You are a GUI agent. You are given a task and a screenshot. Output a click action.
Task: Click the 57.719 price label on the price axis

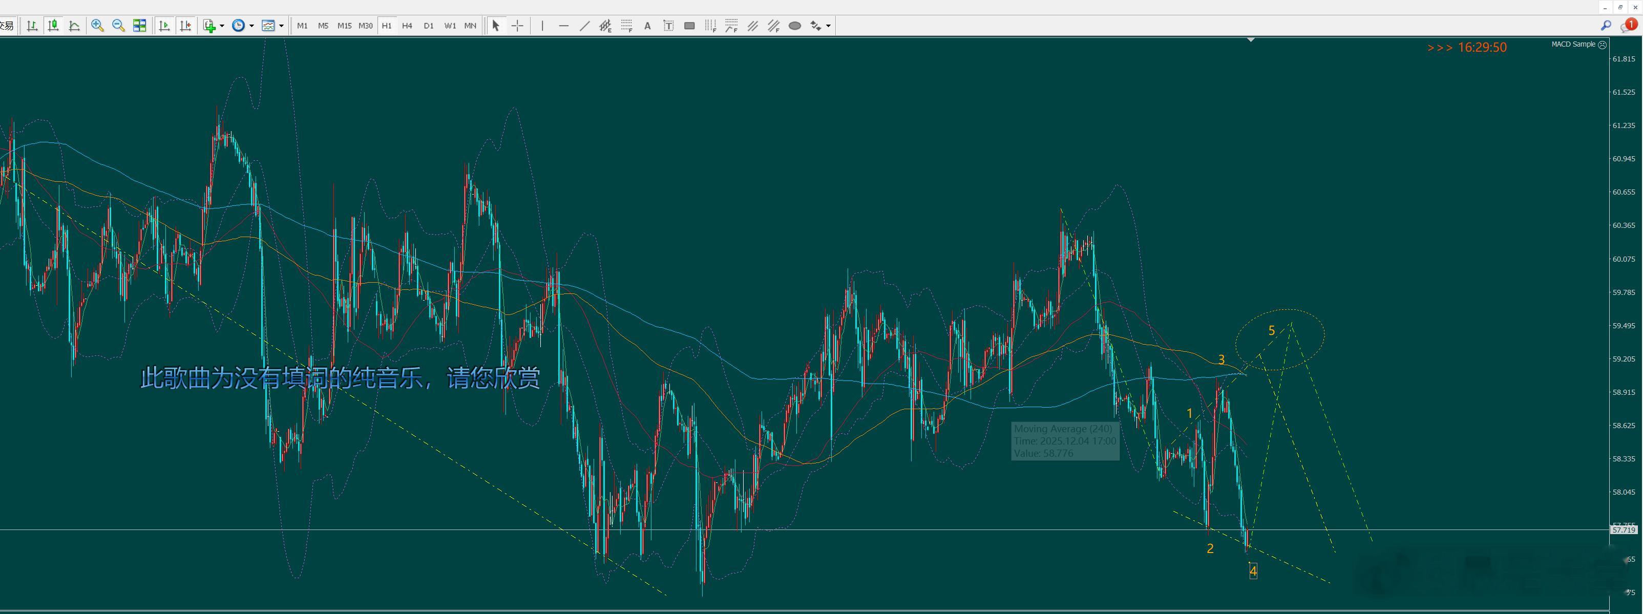tap(1623, 530)
